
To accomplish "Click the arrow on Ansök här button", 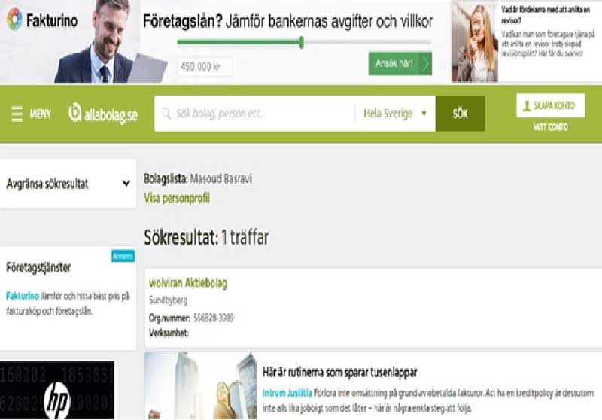I will (x=426, y=64).
